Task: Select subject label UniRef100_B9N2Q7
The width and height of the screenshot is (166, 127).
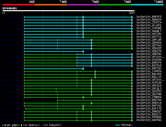Action: tap(149, 112)
